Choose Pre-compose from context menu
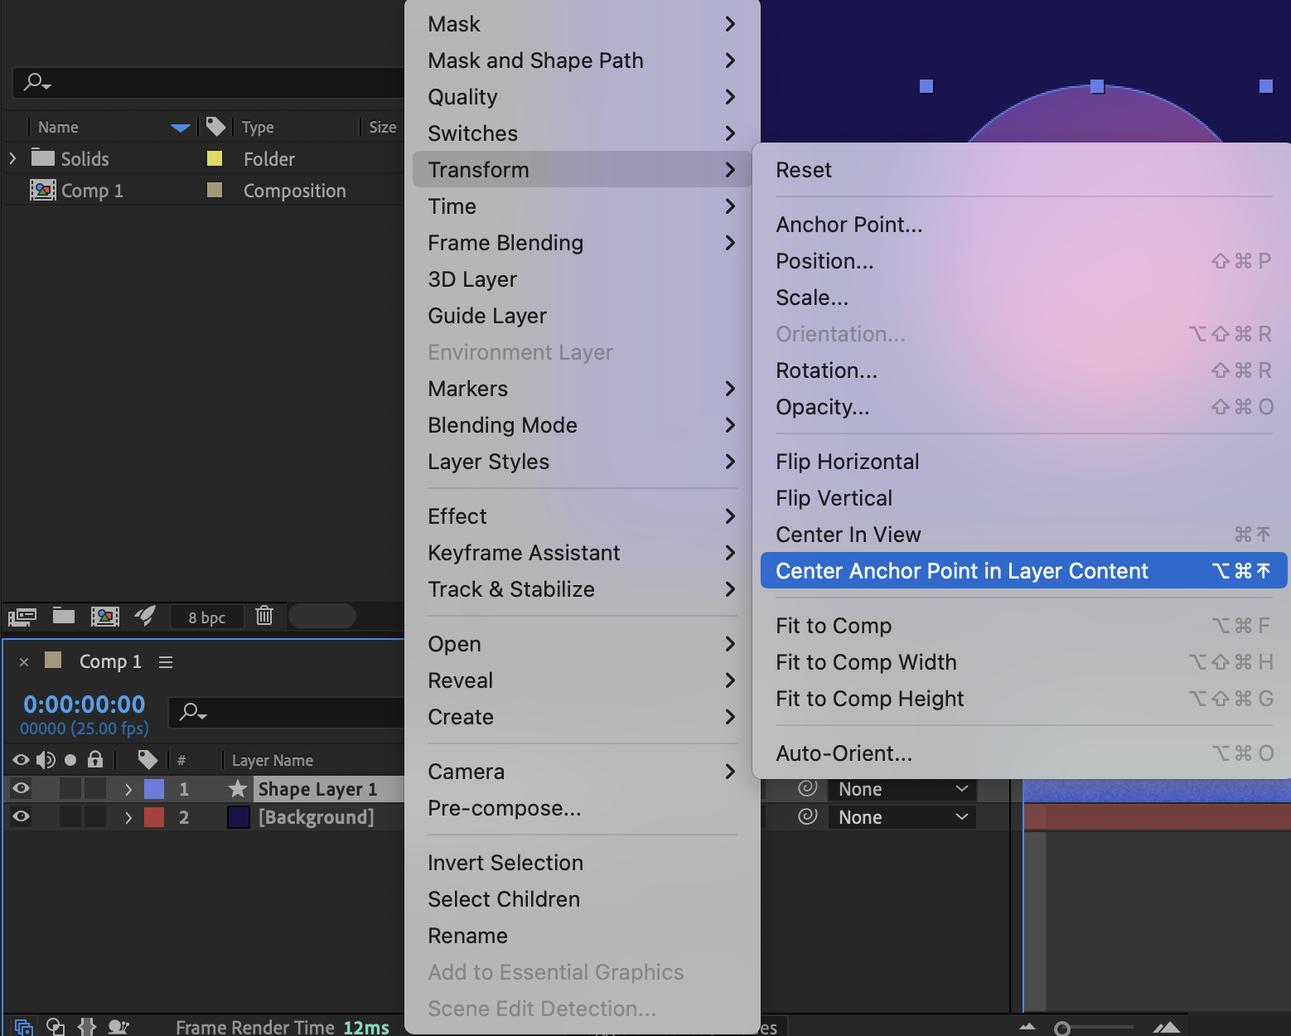 [x=582, y=808]
